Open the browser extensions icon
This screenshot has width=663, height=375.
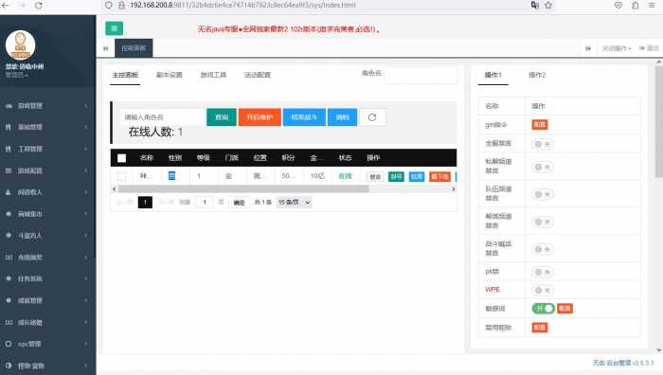pyautogui.click(x=636, y=5)
